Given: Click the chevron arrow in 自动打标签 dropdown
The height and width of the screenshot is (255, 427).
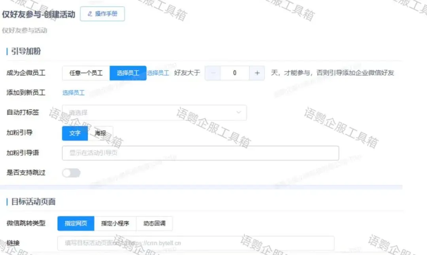Looking at the screenshot, I should coord(239,112).
